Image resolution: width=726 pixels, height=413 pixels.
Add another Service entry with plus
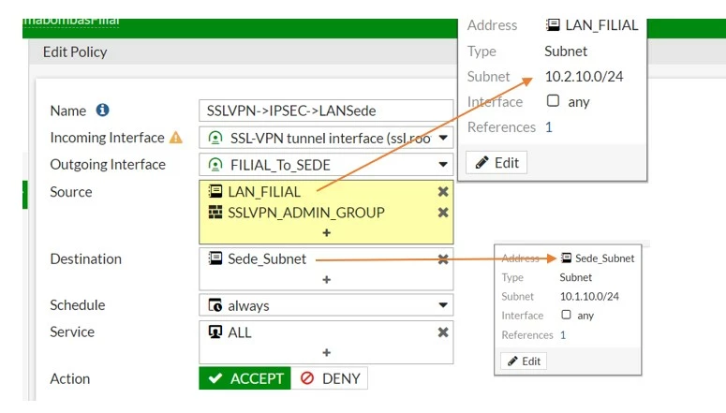[x=326, y=353]
